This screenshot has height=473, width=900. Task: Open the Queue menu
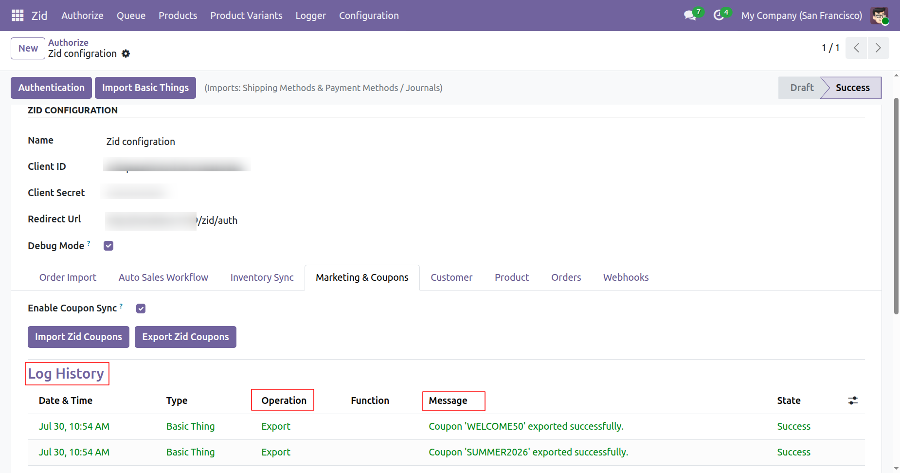pos(131,16)
